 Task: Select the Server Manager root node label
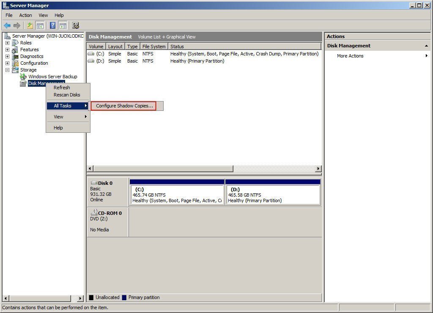point(48,36)
